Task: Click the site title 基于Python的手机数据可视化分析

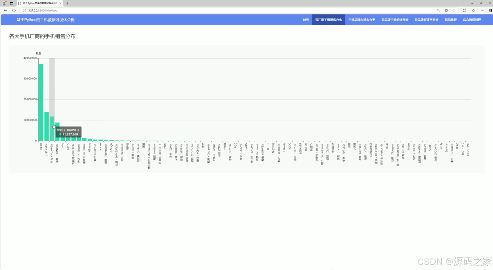Action: coord(45,20)
